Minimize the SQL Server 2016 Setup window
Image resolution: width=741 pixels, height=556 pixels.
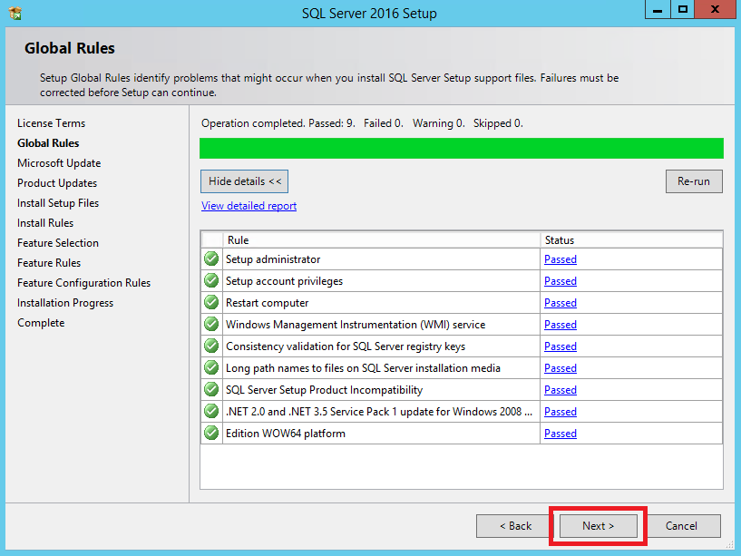tap(658, 9)
